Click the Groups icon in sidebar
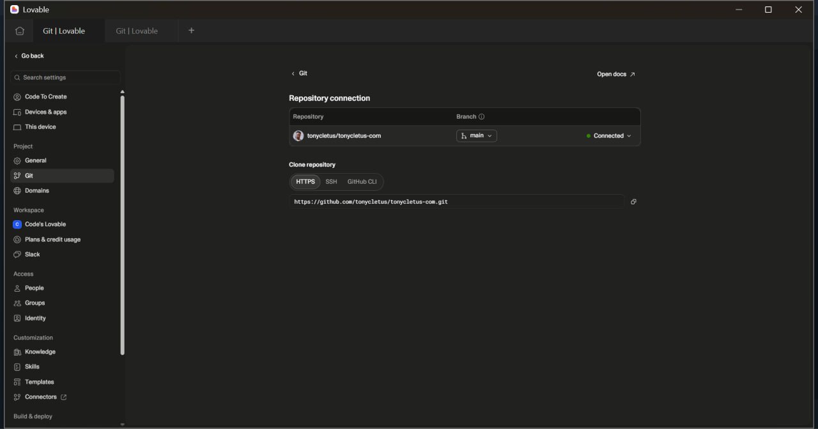Screen dimensions: 818x429 pyautogui.click(x=17, y=303)
